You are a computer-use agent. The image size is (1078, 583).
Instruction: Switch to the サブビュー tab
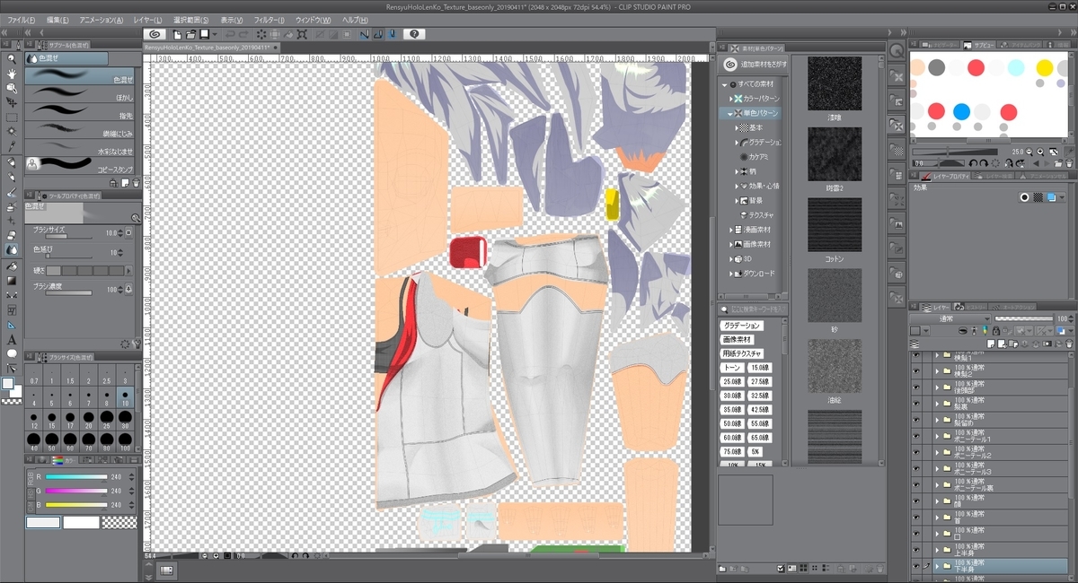point(980,44)
